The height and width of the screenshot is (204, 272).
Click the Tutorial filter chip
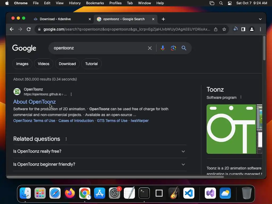pyautogui.click(x=91, y=64)
